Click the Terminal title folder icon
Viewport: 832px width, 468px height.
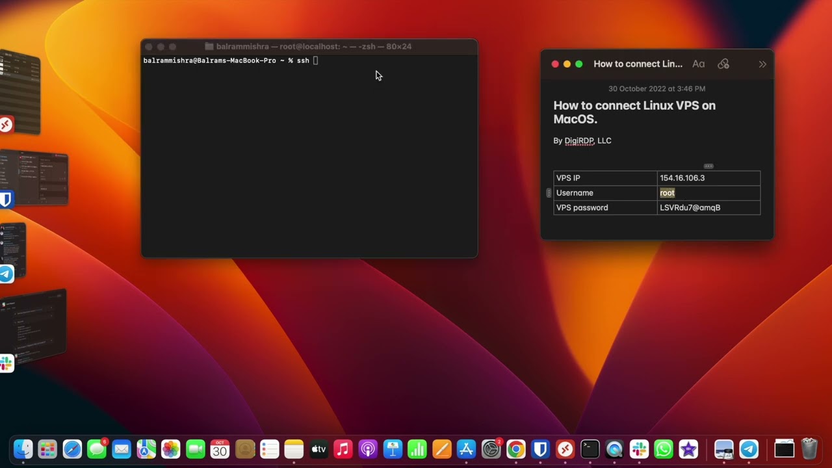click(209, 47)
